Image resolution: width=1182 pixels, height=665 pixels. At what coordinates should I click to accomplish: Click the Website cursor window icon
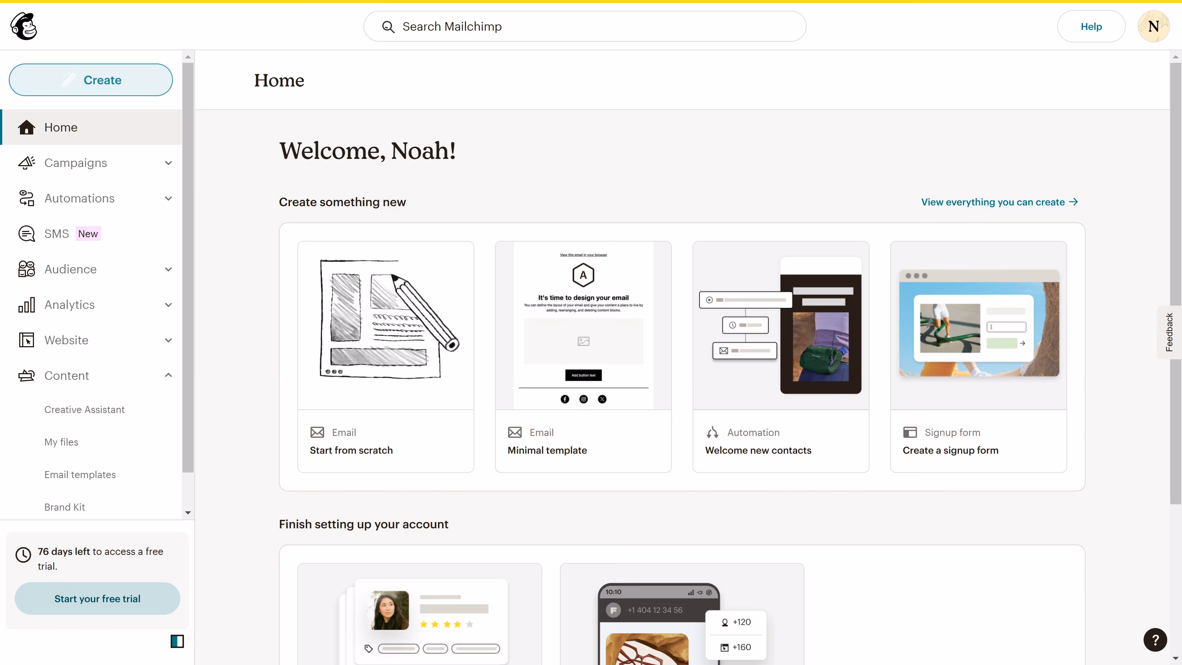click(x=26, y=340)
